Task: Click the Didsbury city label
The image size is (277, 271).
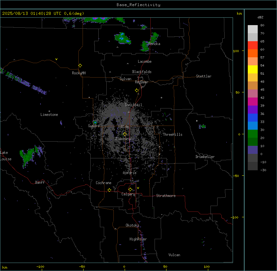Action: [123, 139]
